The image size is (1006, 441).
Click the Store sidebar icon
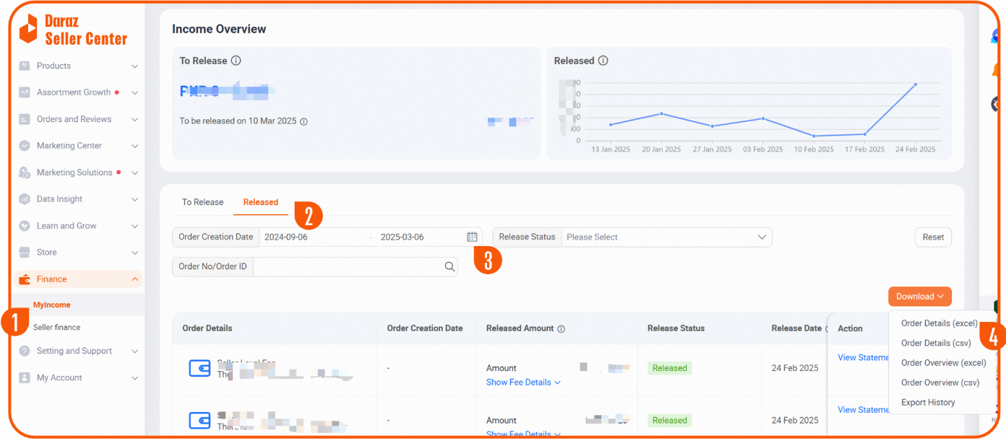pos(25,253)
